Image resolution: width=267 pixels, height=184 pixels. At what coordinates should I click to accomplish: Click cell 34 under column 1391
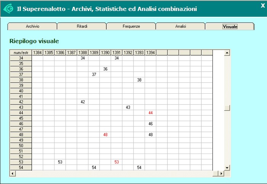tap(117, 58)
